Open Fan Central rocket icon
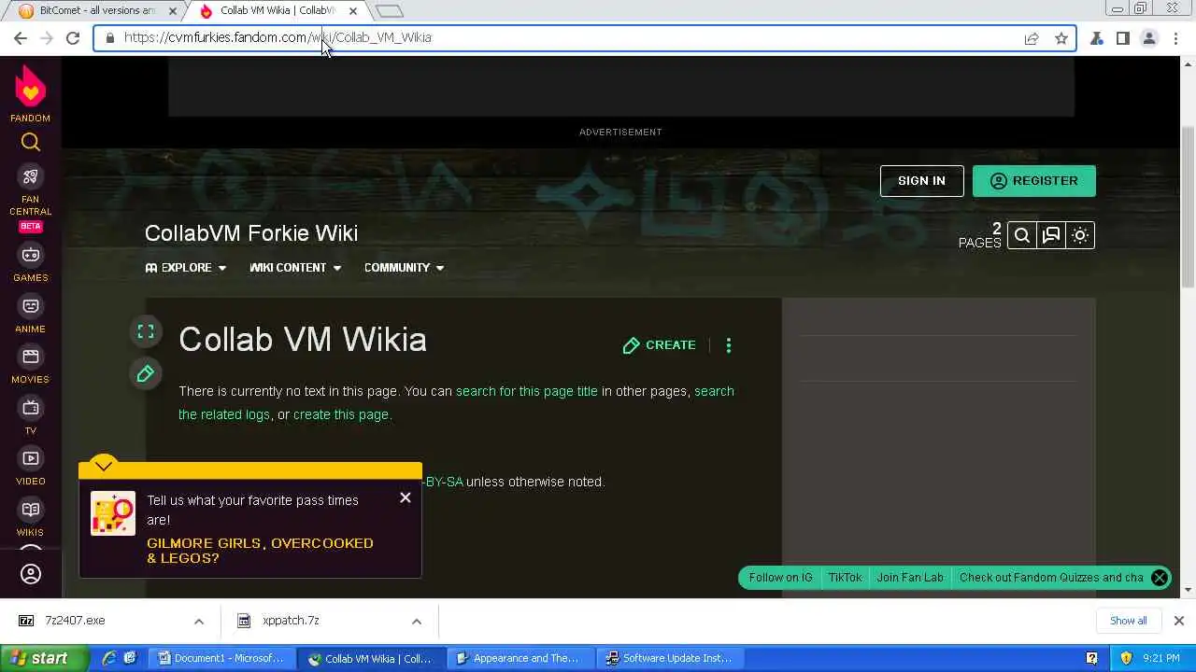1196x672 pixels. (31, 177)
